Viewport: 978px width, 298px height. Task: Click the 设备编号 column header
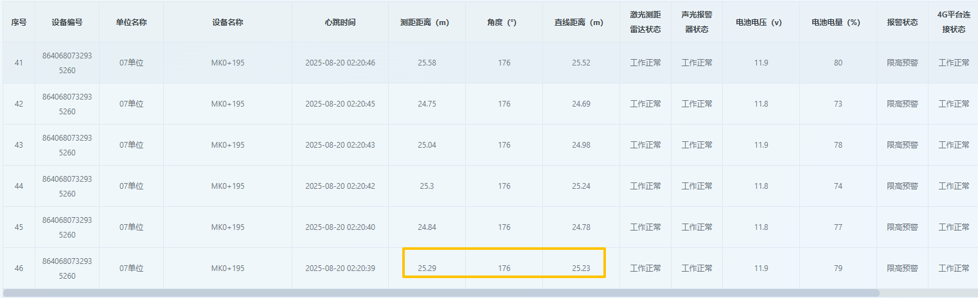(x=67, y=22)
